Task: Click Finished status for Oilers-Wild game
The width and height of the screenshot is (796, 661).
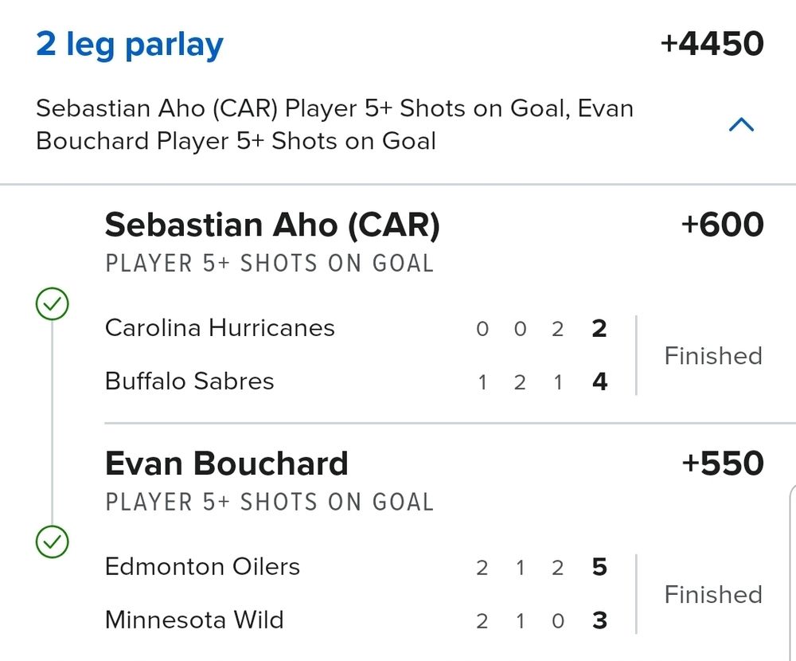Action: point(713,594)
